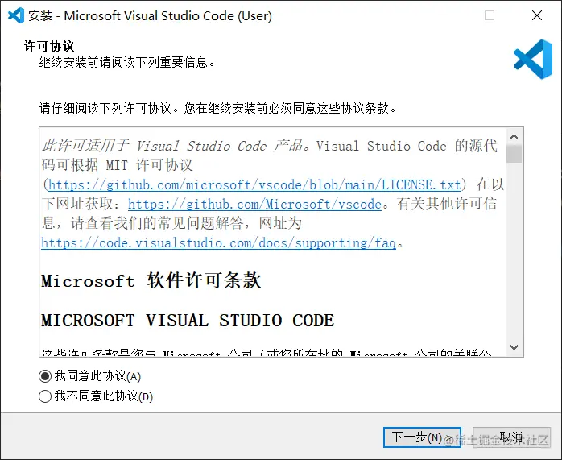Open the github.com/Microsoft/vscode link
Image resolution: width=562 pixels, height=460 pixels.
(254, 205)
